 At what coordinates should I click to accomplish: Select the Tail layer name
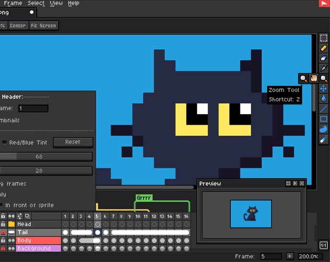(x=39, y=232)
